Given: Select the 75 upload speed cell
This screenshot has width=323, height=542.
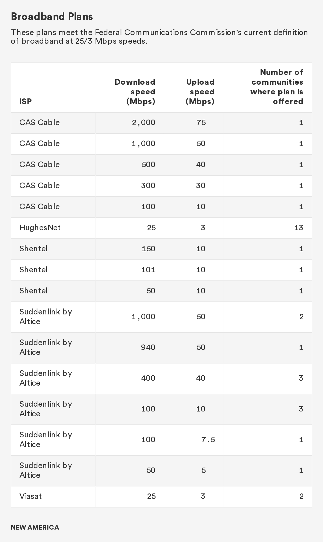Looking at the screenshot, I should [201, 123].
